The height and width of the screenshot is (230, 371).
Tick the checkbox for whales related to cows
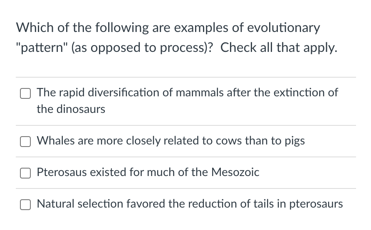click(x=25, y=142)
